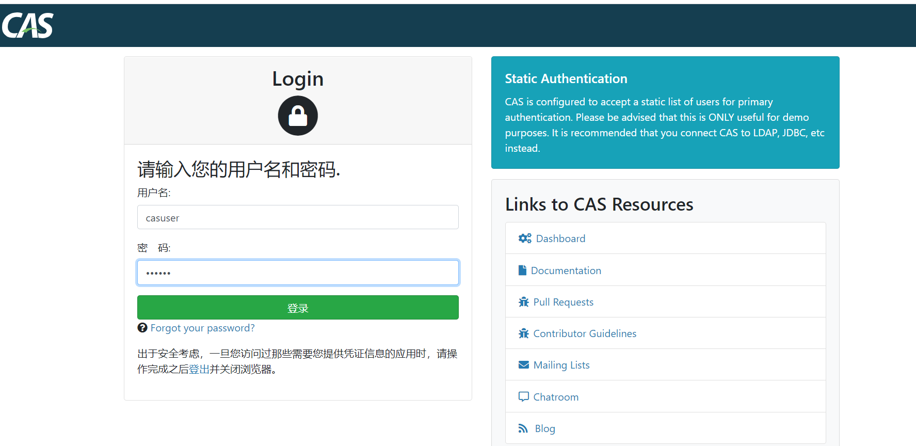The image size is (916, 446).
Task: Open the Blog link
Action: (x=545, y=428)
